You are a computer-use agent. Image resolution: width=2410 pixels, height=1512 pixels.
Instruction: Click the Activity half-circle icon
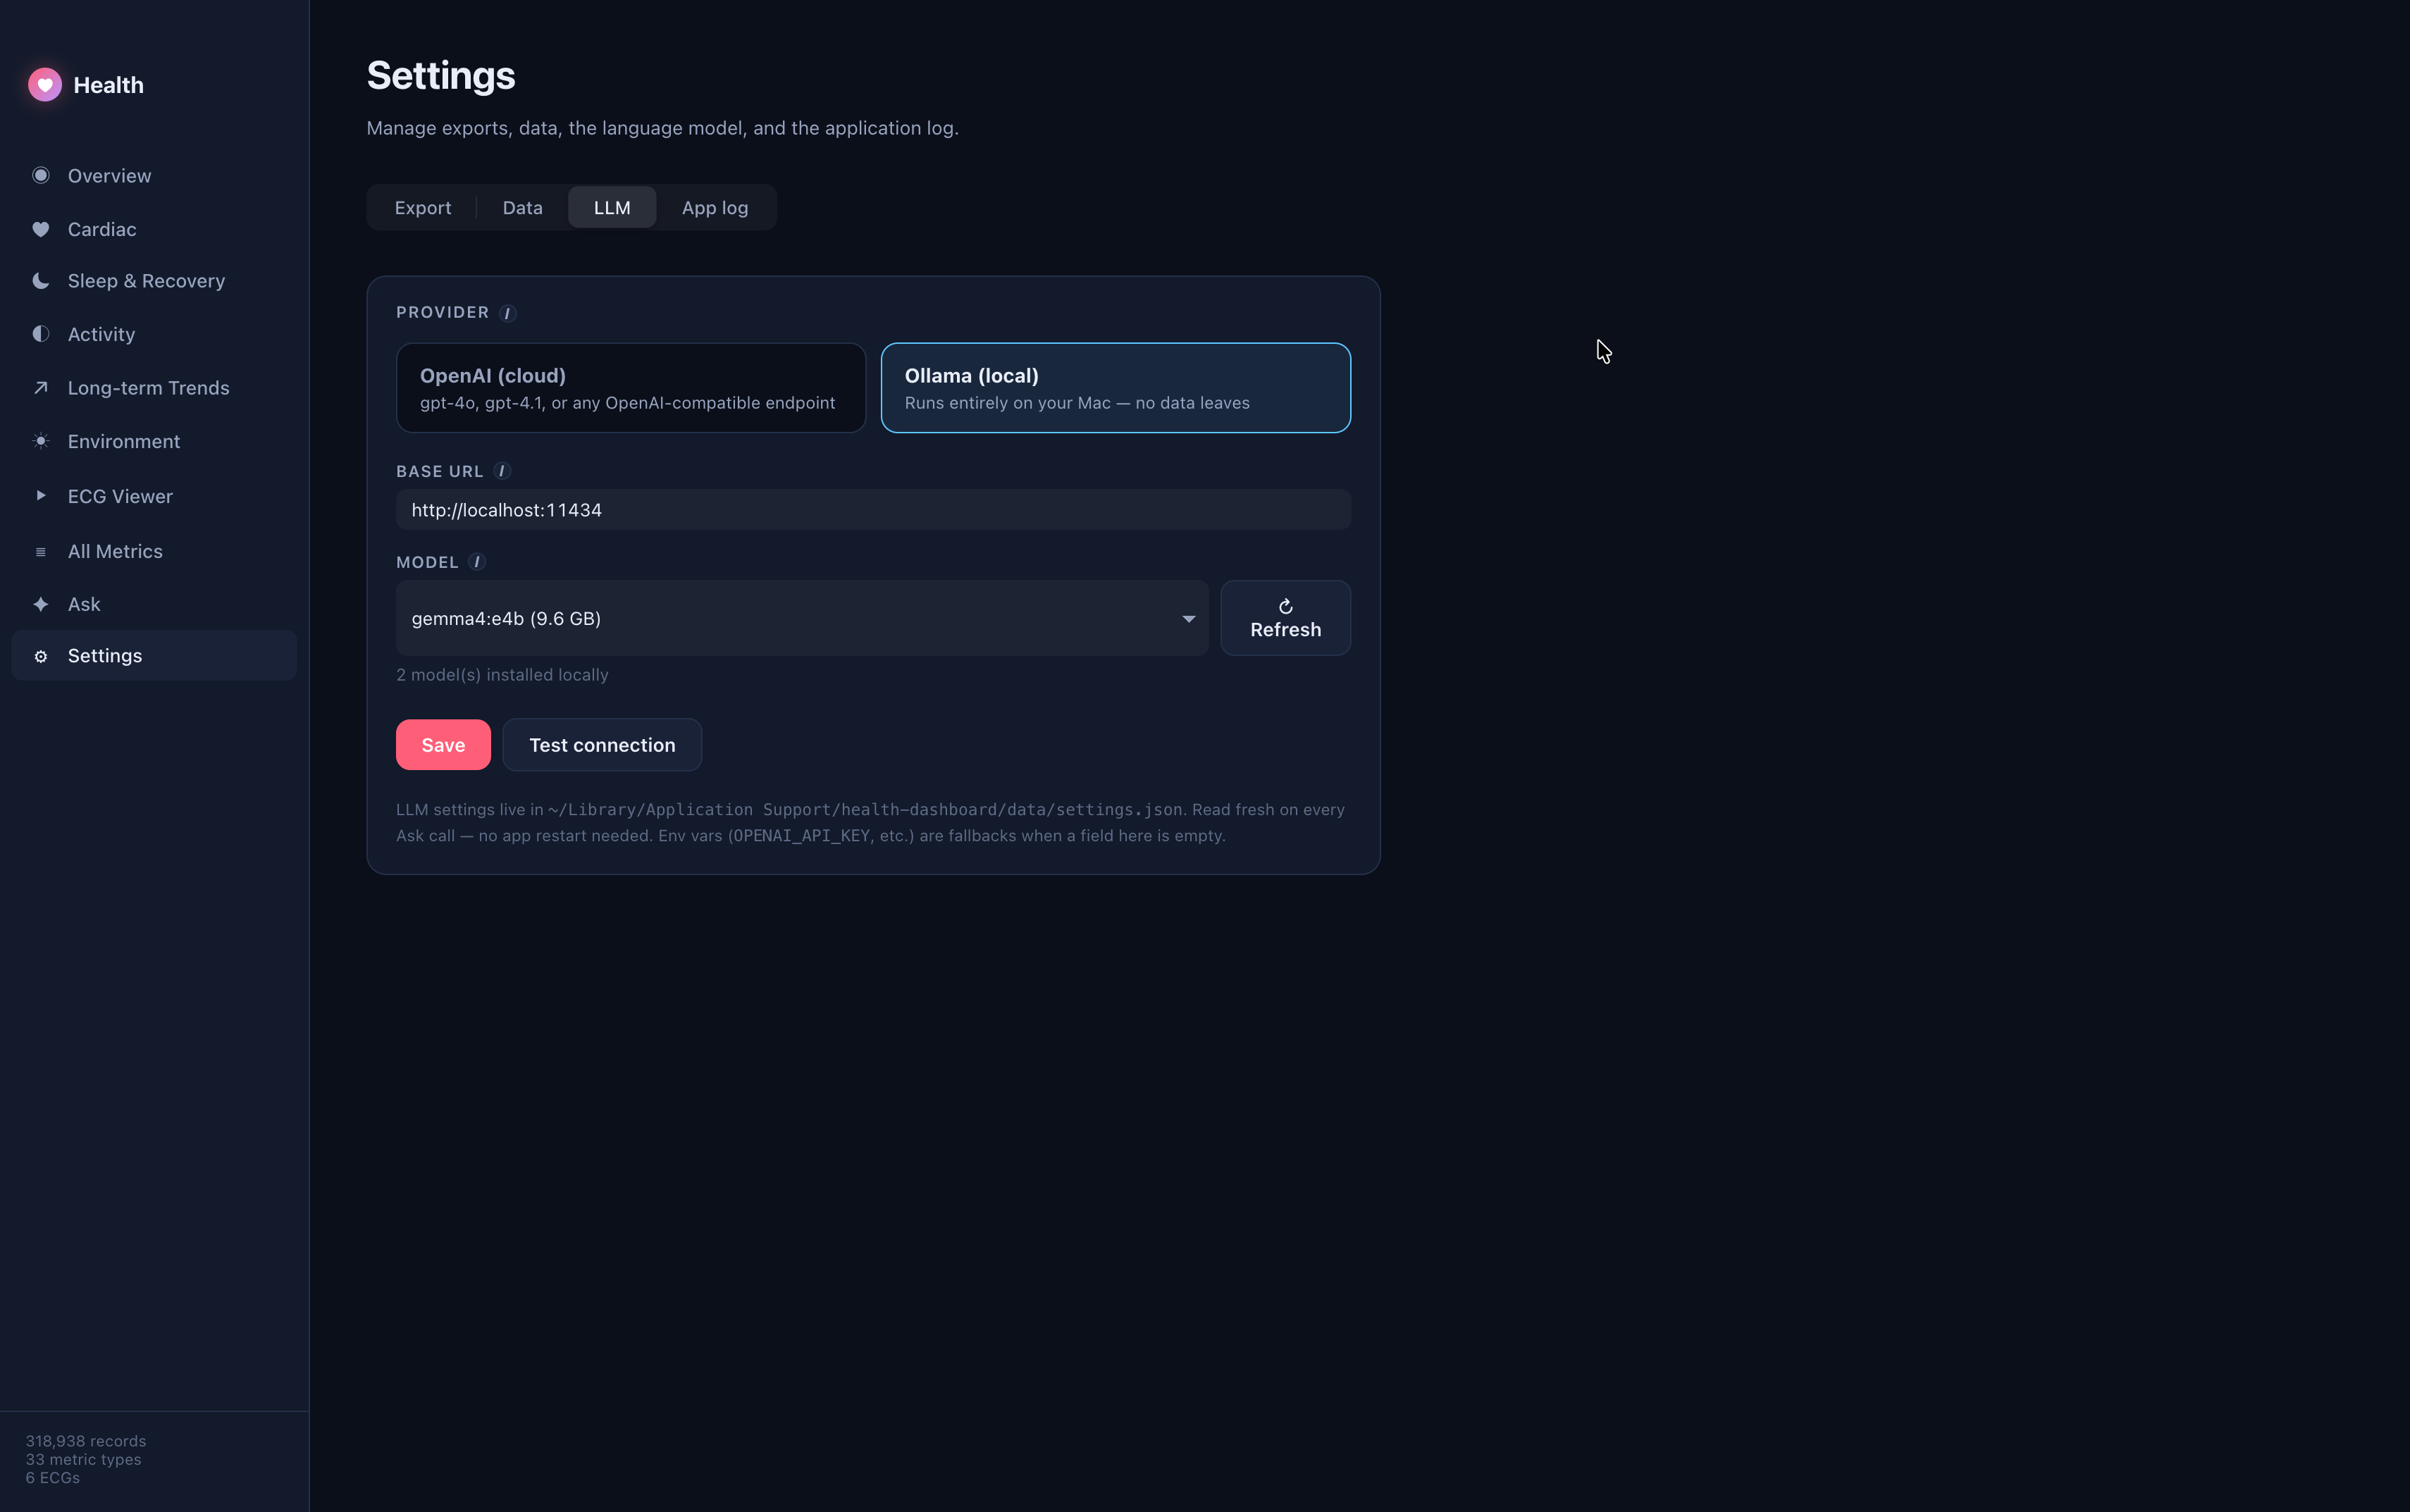click(x=41, y=334)
